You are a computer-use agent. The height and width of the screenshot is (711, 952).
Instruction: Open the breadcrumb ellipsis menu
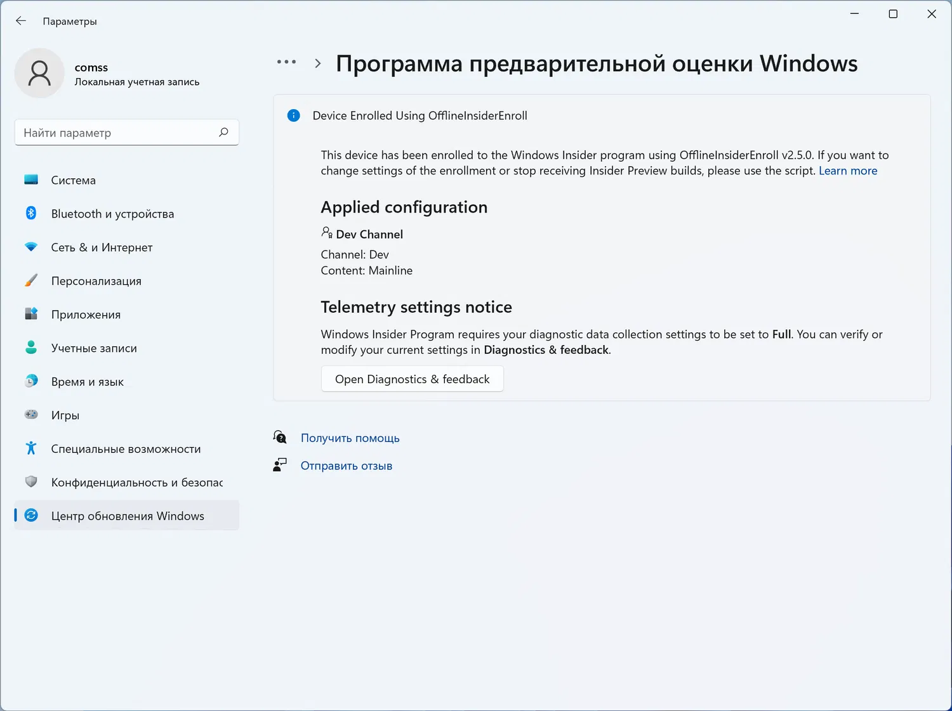tap(286, 62)
